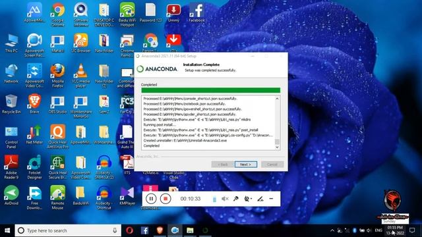Viewport: 422px width, 237px height.
Task: Click the Back button in setup
Action: (x=223, y=164)
